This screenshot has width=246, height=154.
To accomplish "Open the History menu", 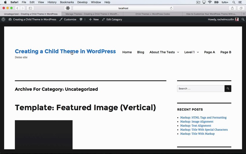I will coord(52,2).
